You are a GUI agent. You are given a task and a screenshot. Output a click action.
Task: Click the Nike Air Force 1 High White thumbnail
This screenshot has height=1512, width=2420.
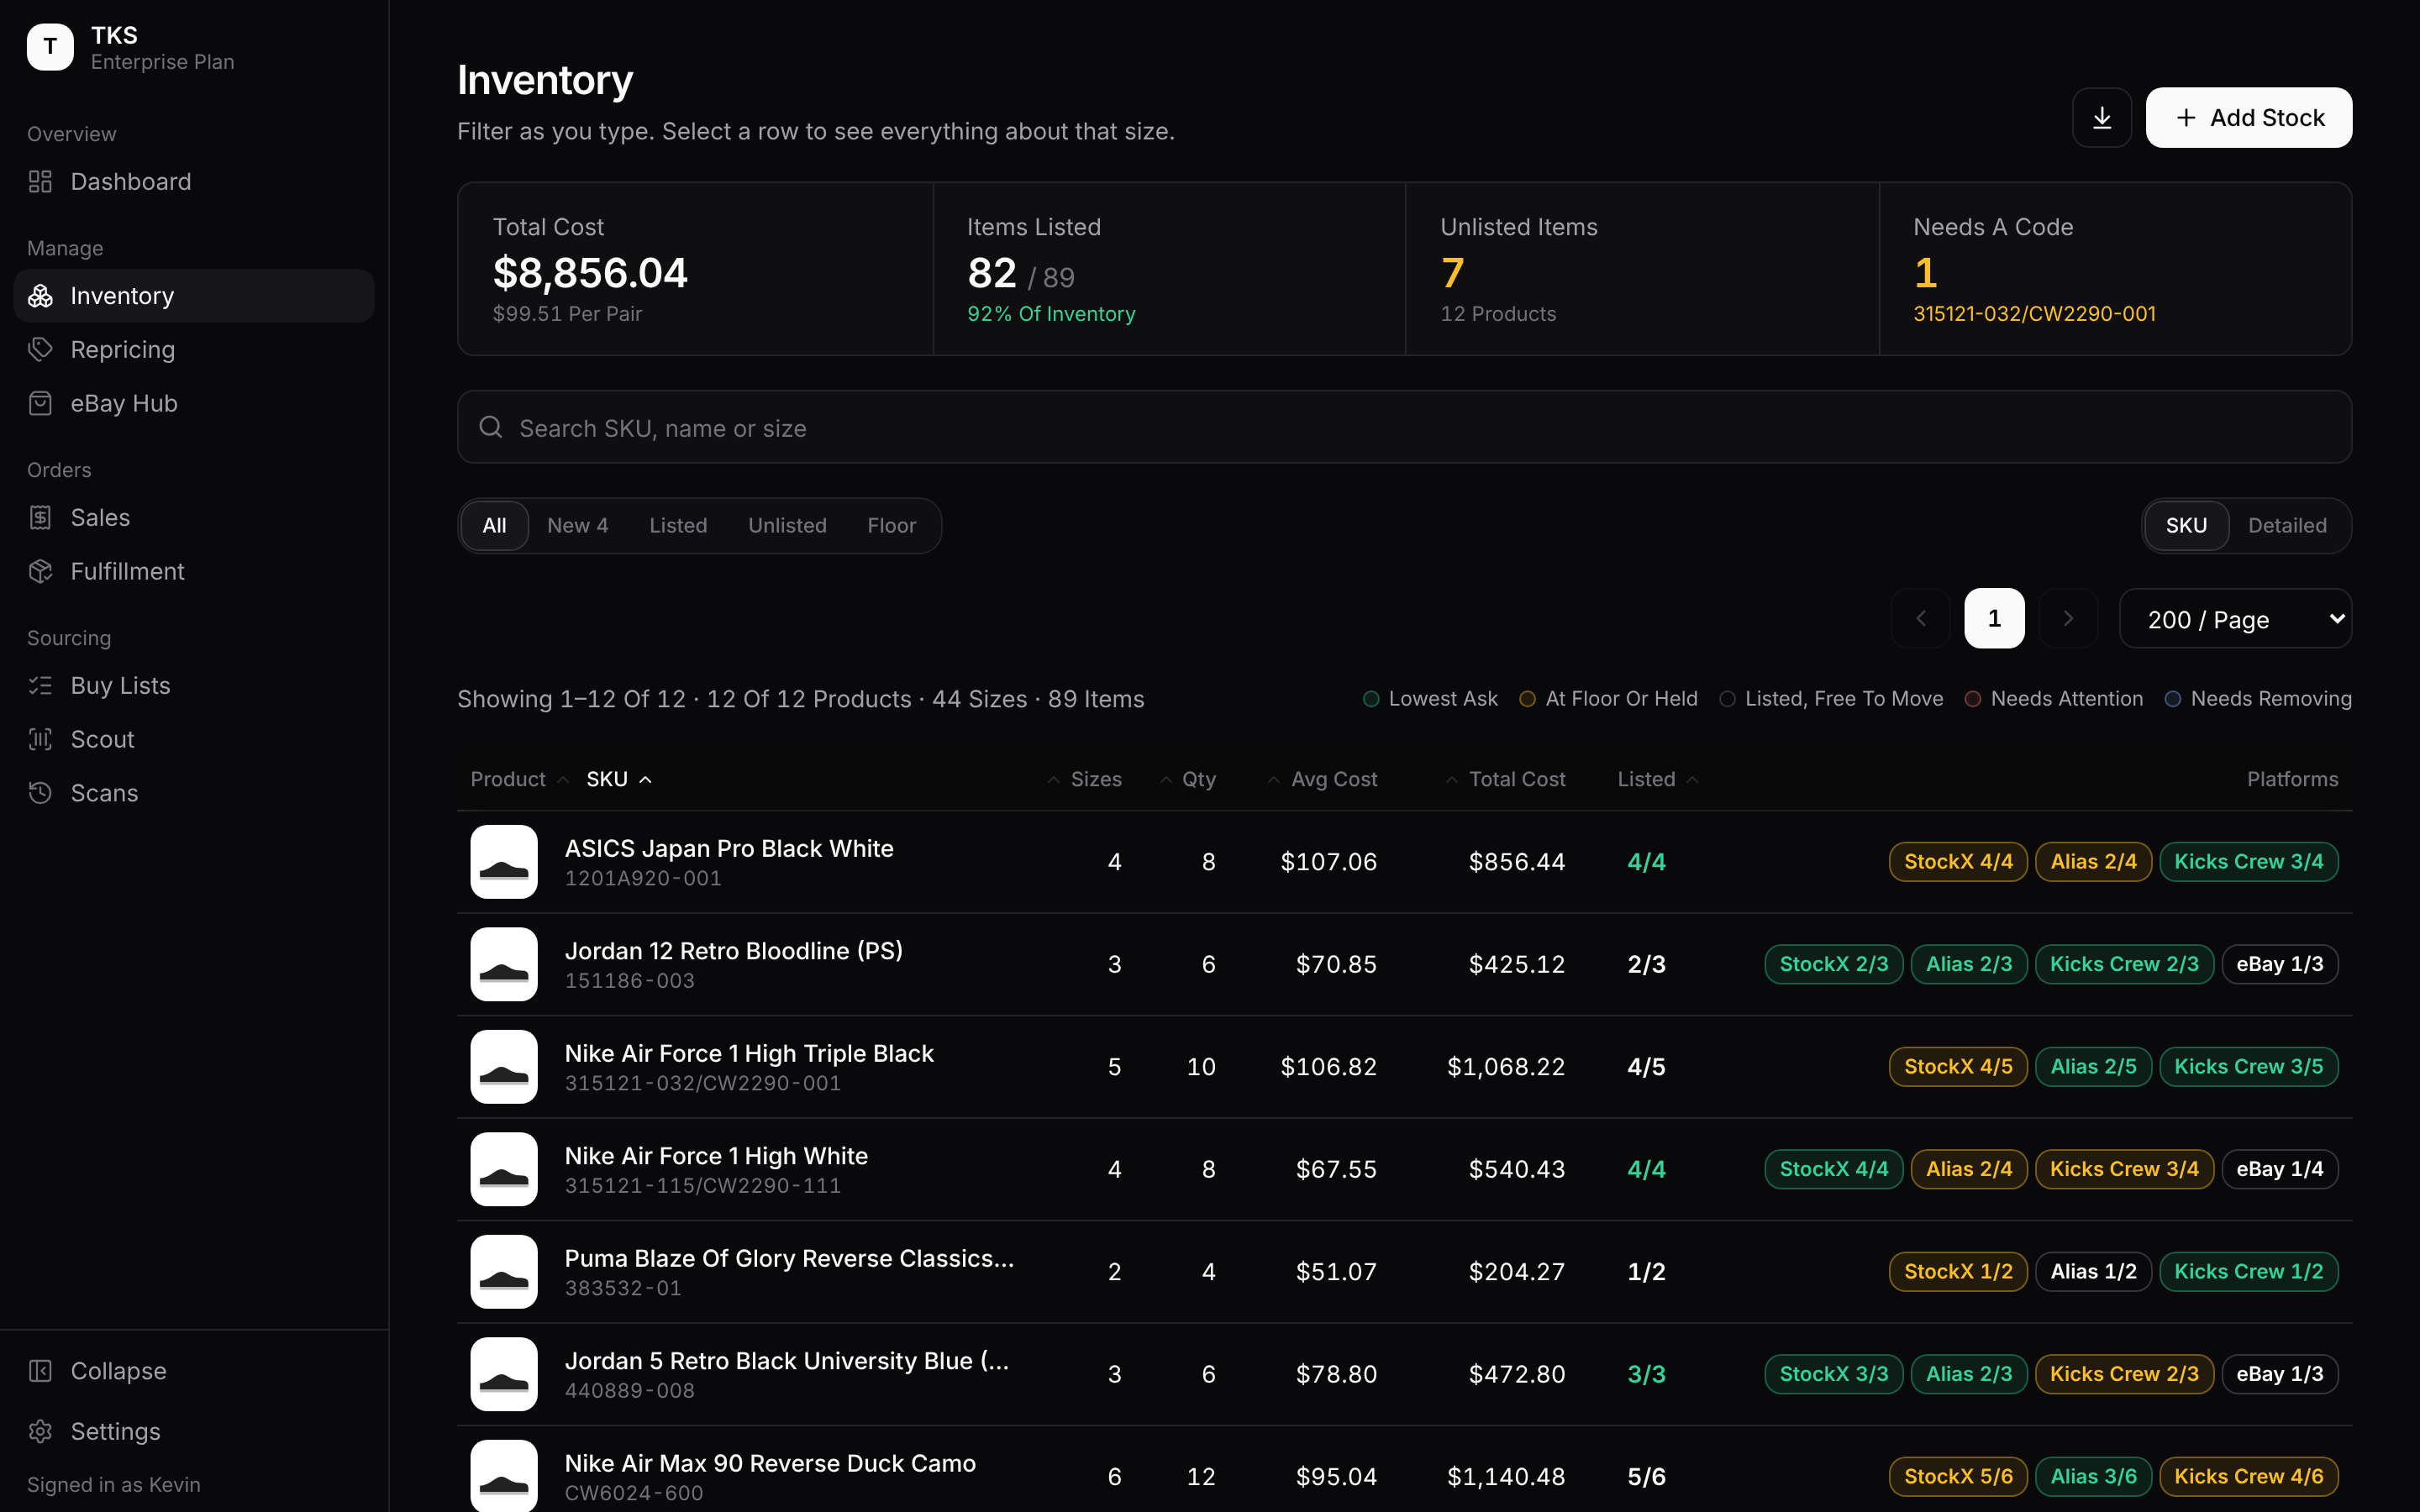[504, 1169]
